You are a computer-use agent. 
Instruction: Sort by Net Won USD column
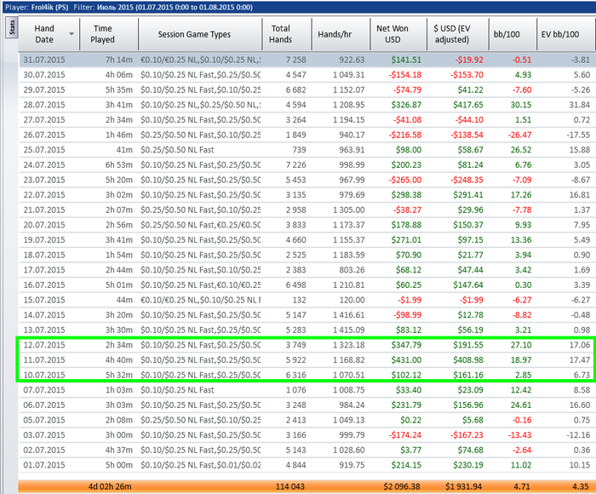(393, 34)
